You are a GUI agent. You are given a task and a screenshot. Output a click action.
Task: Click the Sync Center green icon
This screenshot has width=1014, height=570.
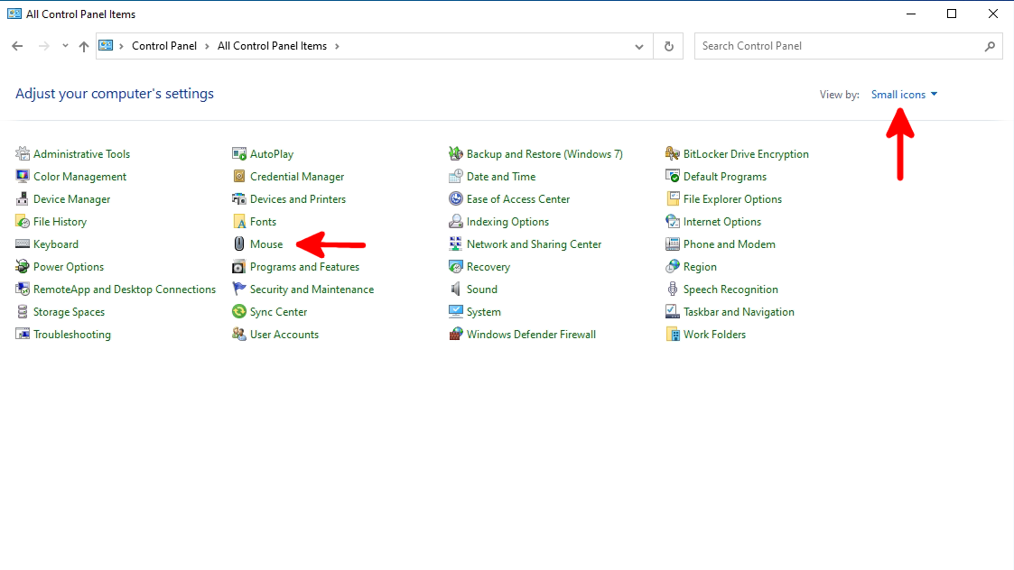point(239,311)
